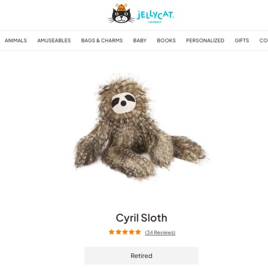Click the sloth's white face in the photo
Image resolution: width=268 pixels, height=268 pixels.
click(123, 103)
